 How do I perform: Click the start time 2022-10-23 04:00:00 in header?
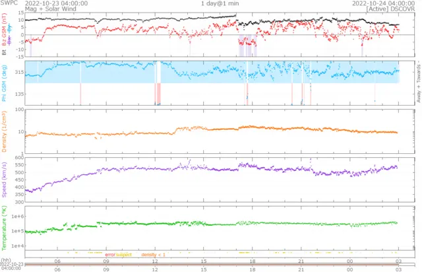[56, 3]
